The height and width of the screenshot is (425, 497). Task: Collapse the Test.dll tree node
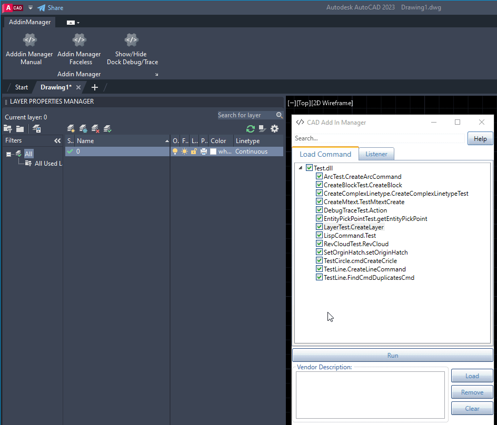301,168
